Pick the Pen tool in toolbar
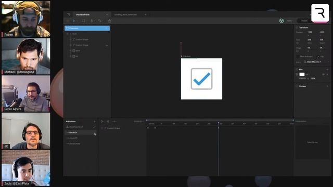The image size is (333, 187). point(92,21)
